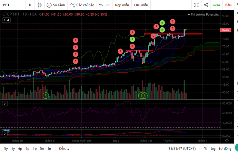Open the FPT symbol search field
The height and width of the screenshot is (153, 238).
click(13, 5)
